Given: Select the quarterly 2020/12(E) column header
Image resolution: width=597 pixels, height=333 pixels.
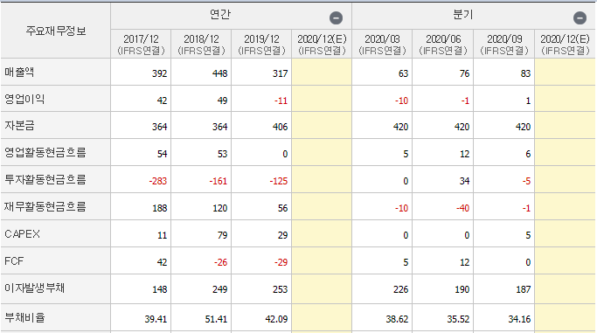Looking at the screenshot, I should point(565,45).
